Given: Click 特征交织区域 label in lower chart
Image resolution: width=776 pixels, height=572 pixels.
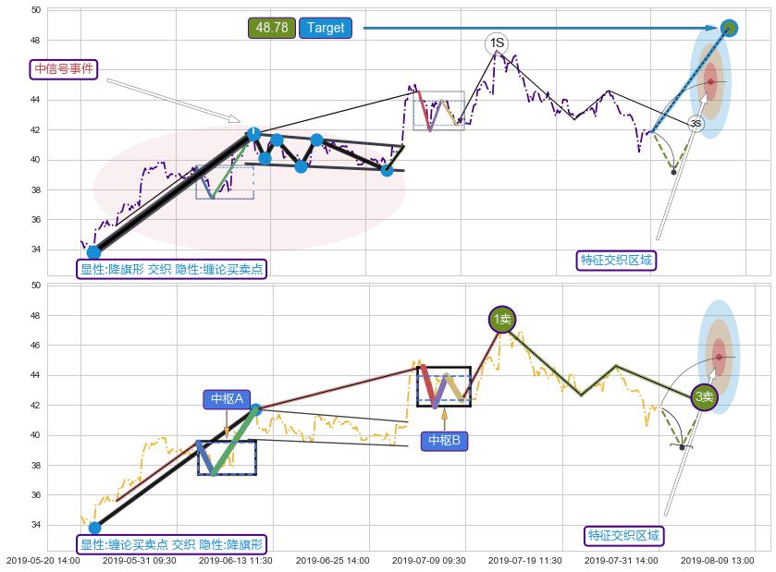Looking at the screenshot, I should (x=624, y=535).
